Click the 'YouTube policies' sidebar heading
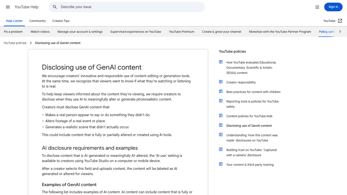 tap(232, 51)
